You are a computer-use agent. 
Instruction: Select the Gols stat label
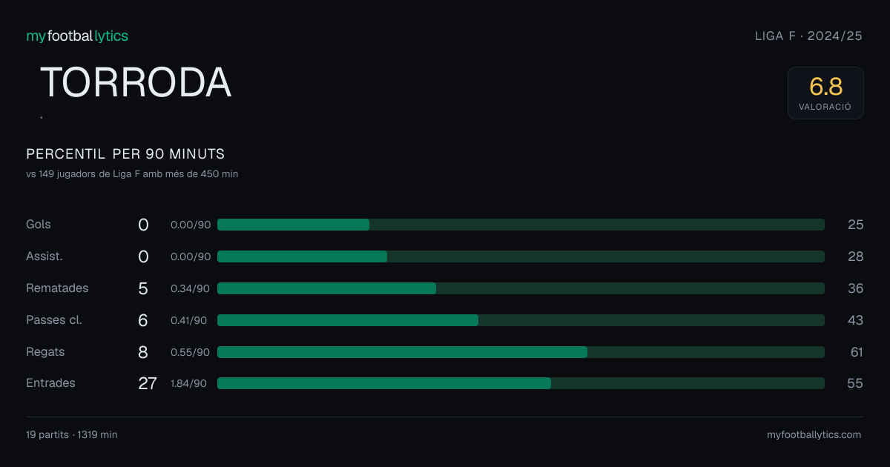[39, 225]
